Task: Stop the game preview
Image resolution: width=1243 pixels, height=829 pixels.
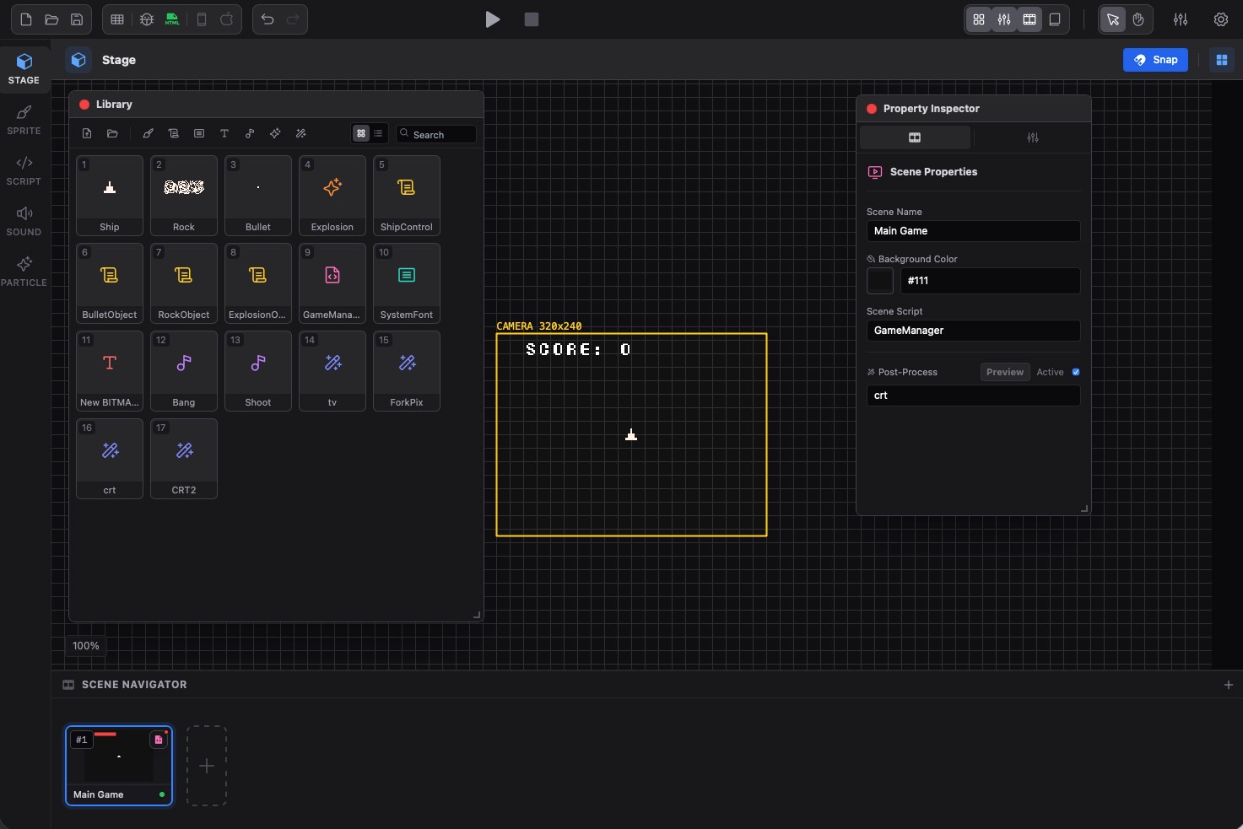Action: click(532, 19)
